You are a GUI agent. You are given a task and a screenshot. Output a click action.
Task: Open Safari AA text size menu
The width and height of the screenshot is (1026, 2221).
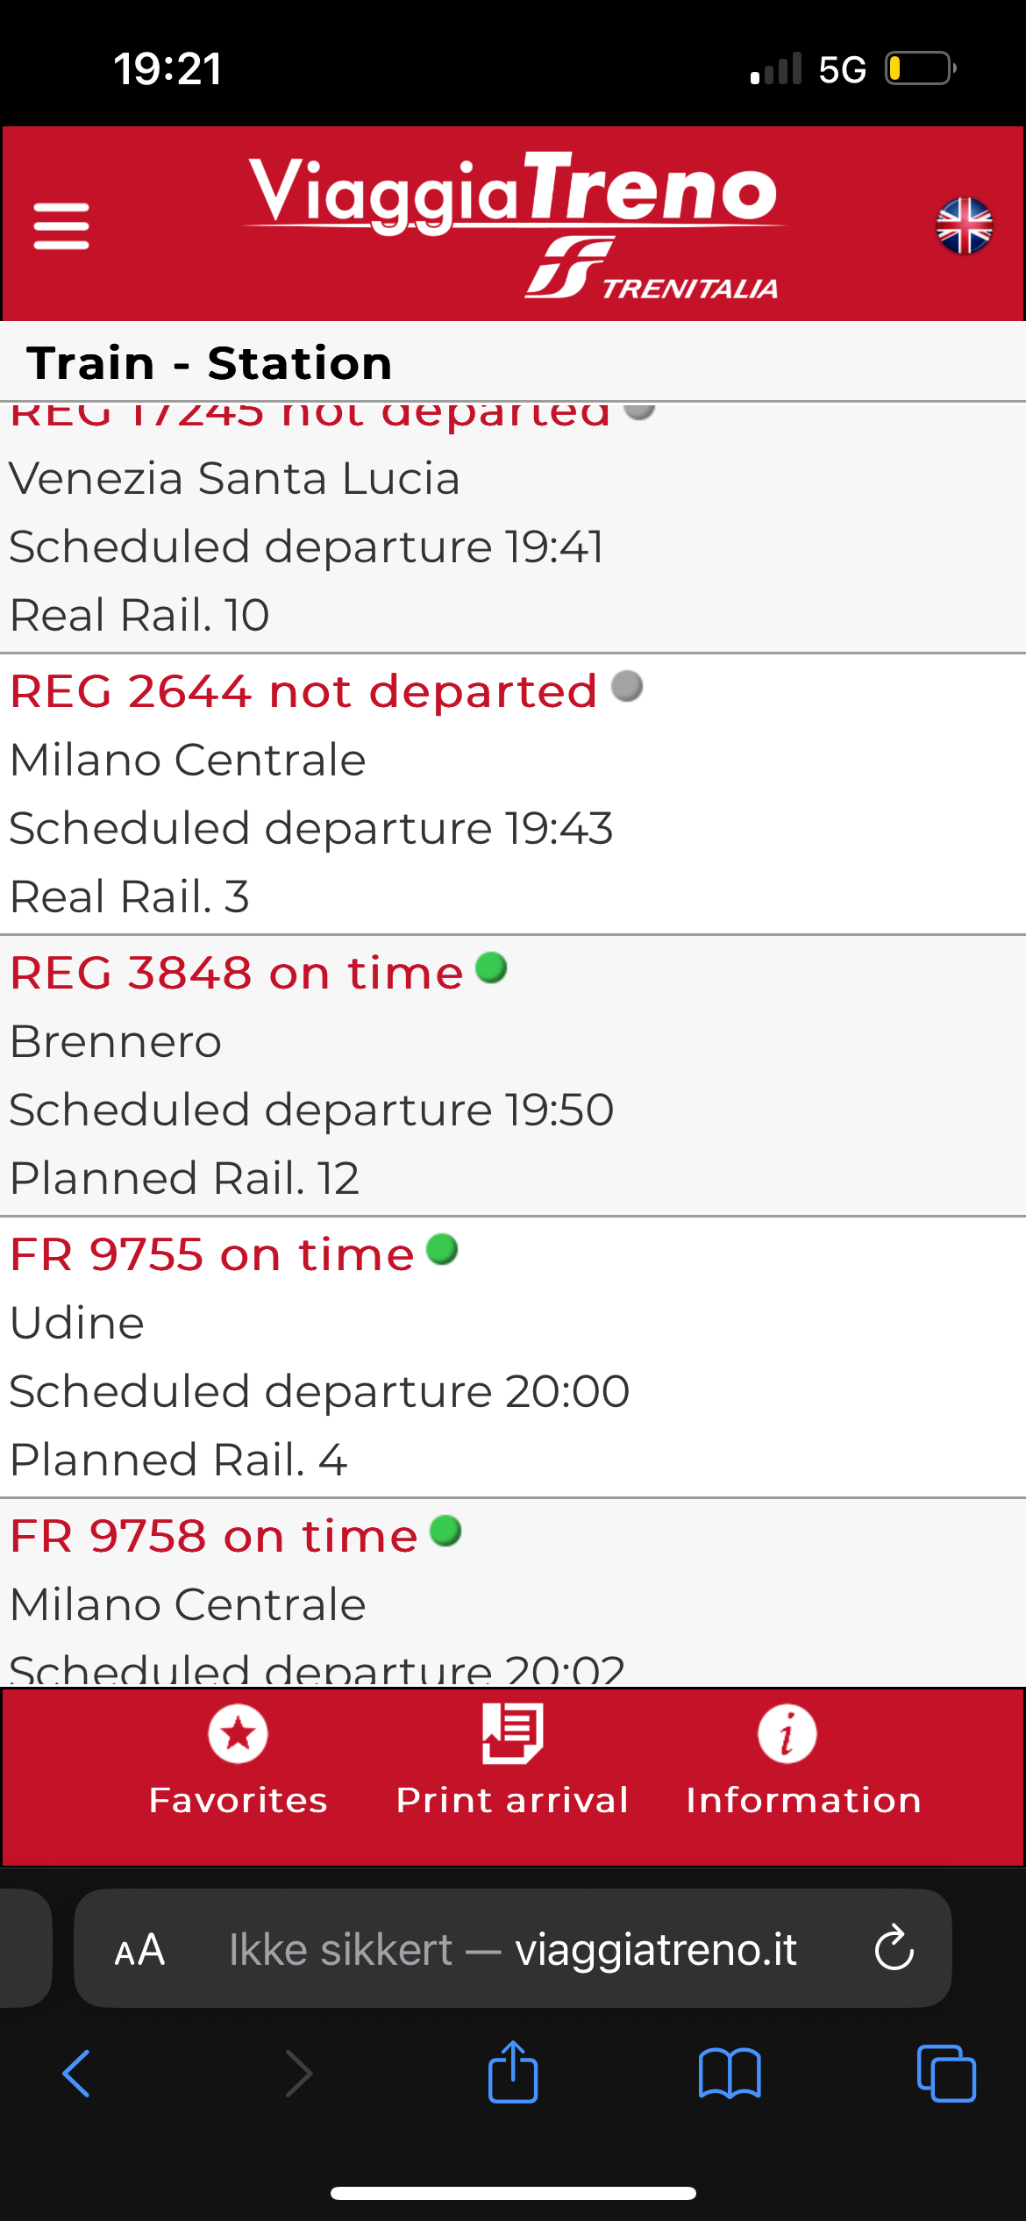coord(139,1949)
